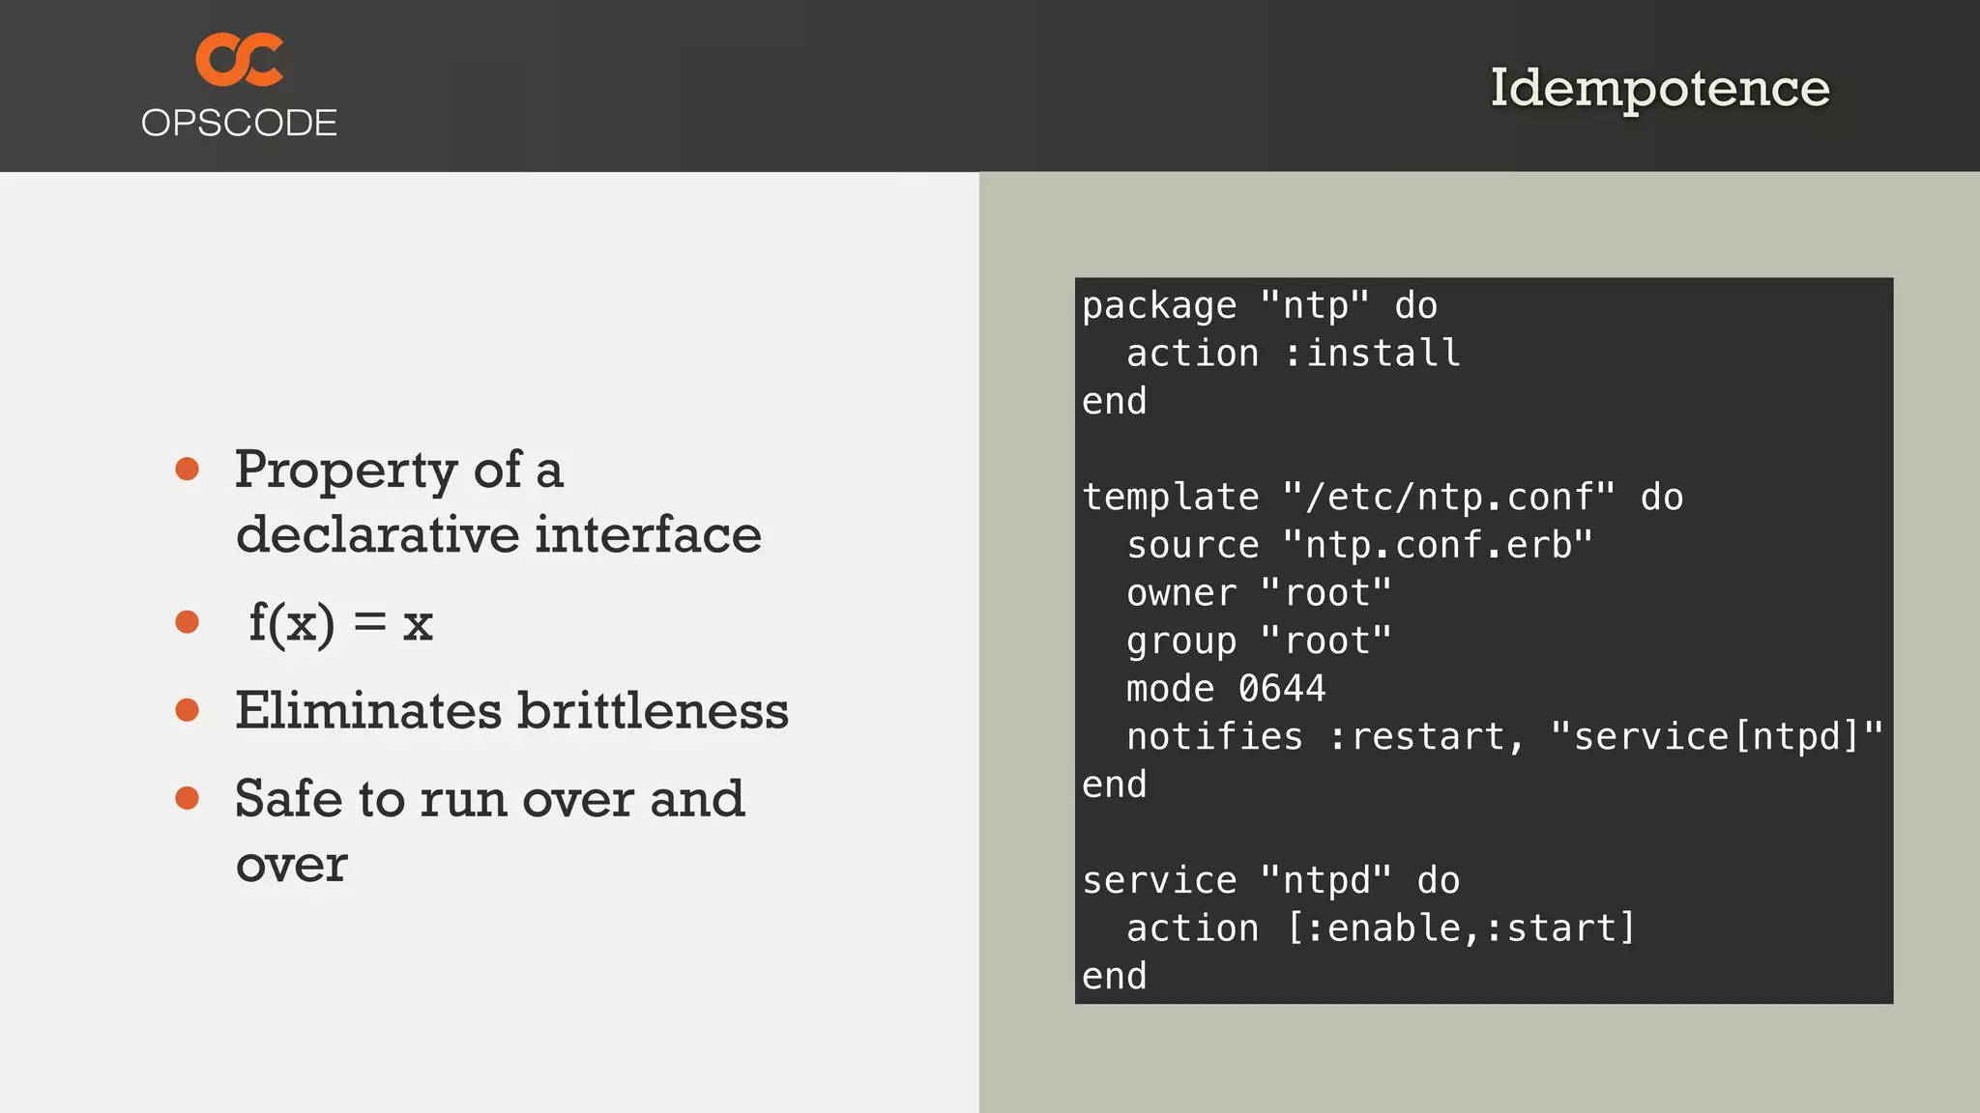Image resolution: width=1980 pixels, height=1113 pixels.
Task: Click the 'notifies :restart' code line
Action: [1505, 737]
